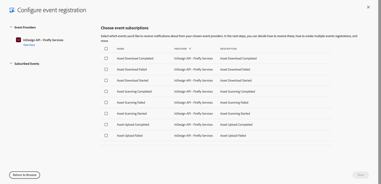Open the View Docs link
381x184 pixels.
click(x=29, y=45)
